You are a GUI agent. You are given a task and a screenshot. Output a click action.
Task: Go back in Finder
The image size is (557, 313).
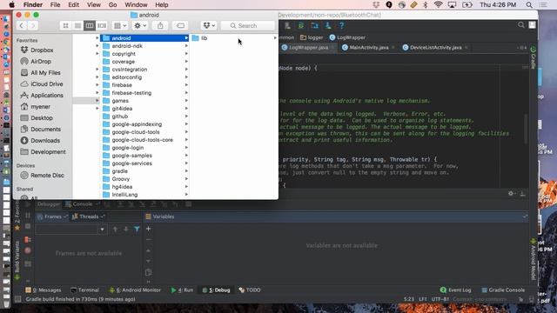pos(21,25)
